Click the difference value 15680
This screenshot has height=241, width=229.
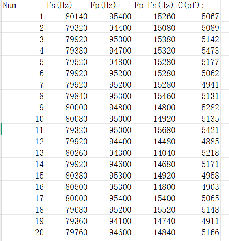[x=155, y=129]
